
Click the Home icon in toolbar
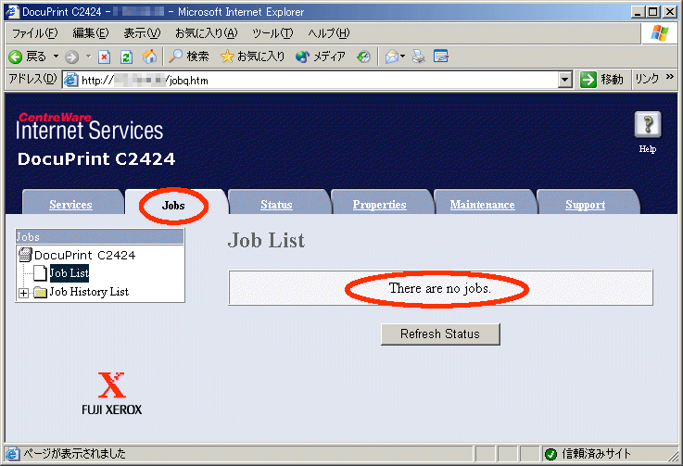pyautogui.click(x=149, y=57)
